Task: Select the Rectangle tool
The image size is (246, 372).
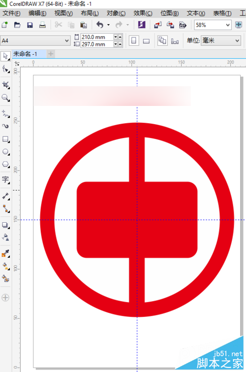Action: (x=5, y=139)
